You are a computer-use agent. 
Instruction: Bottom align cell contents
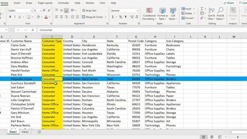click(66, 10)
